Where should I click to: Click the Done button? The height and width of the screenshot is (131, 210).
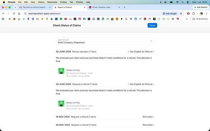point(152,25)
